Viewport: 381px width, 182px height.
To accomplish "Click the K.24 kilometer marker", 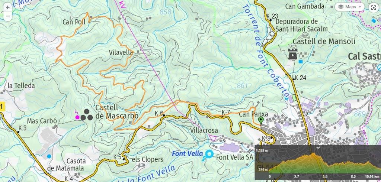I will [300, 78].
